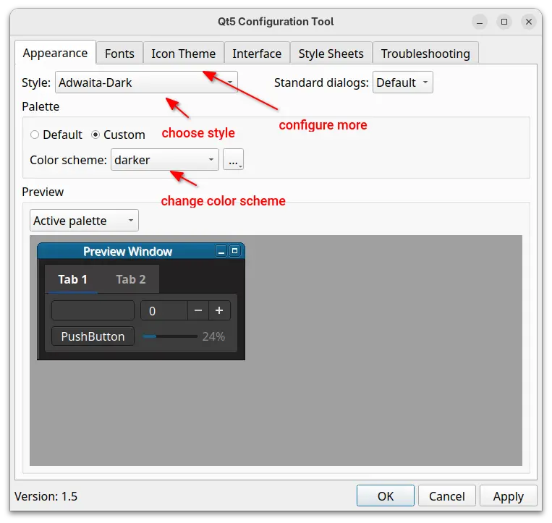This screenshot has width=552, height=523.
Task: Click the minus button in preview spinbox
Action: point(198,311)
